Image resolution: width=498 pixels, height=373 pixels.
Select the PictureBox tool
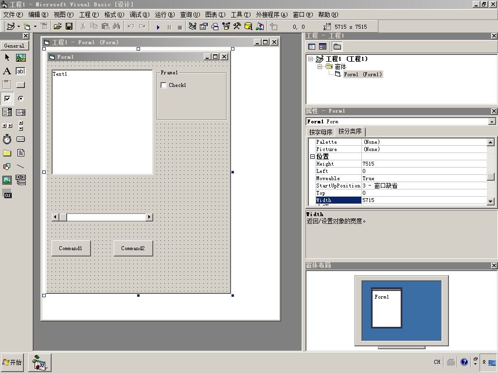pyautogui.click(x=20, y=57)
